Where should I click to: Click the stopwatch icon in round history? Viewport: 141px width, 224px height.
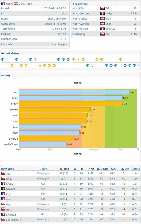(35, 60)
